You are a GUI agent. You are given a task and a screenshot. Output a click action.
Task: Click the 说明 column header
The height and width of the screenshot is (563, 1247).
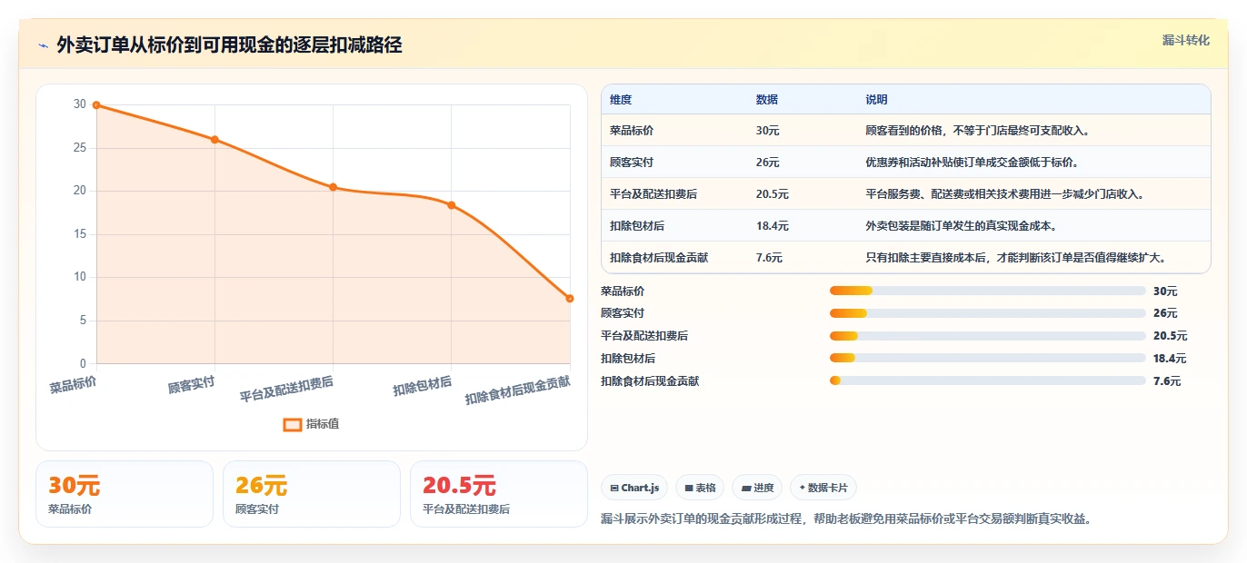pyautogui.click(x=876, y=100)
